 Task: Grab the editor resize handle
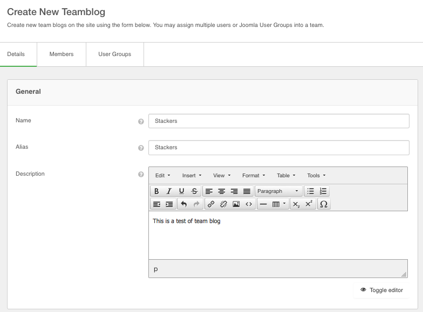pyautogui.click(x=404, y=275)
